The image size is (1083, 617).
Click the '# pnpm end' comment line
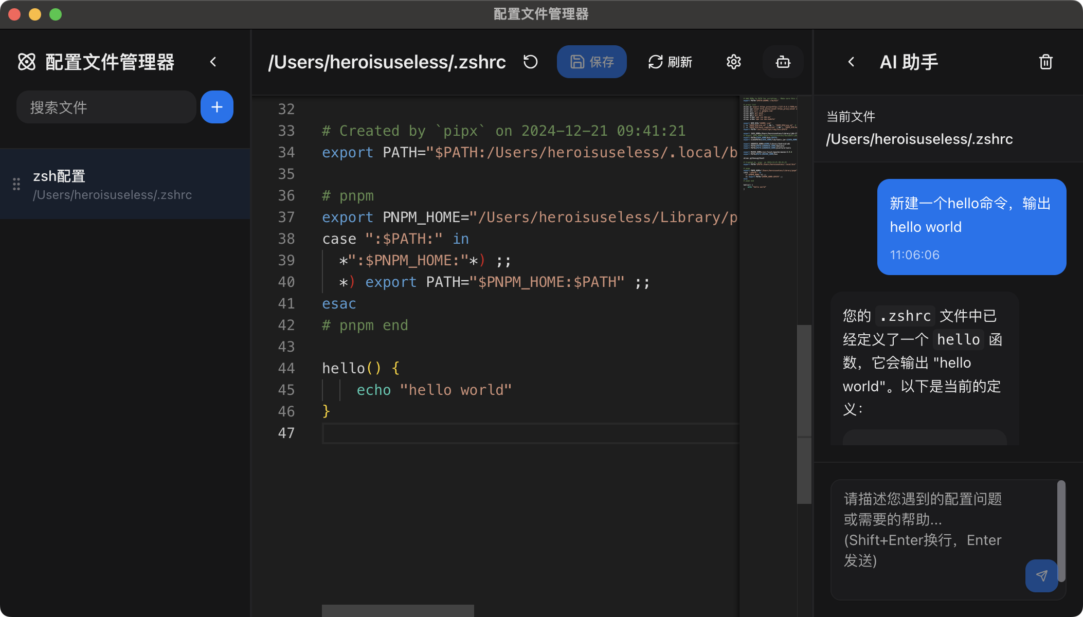tap(365, 325)
